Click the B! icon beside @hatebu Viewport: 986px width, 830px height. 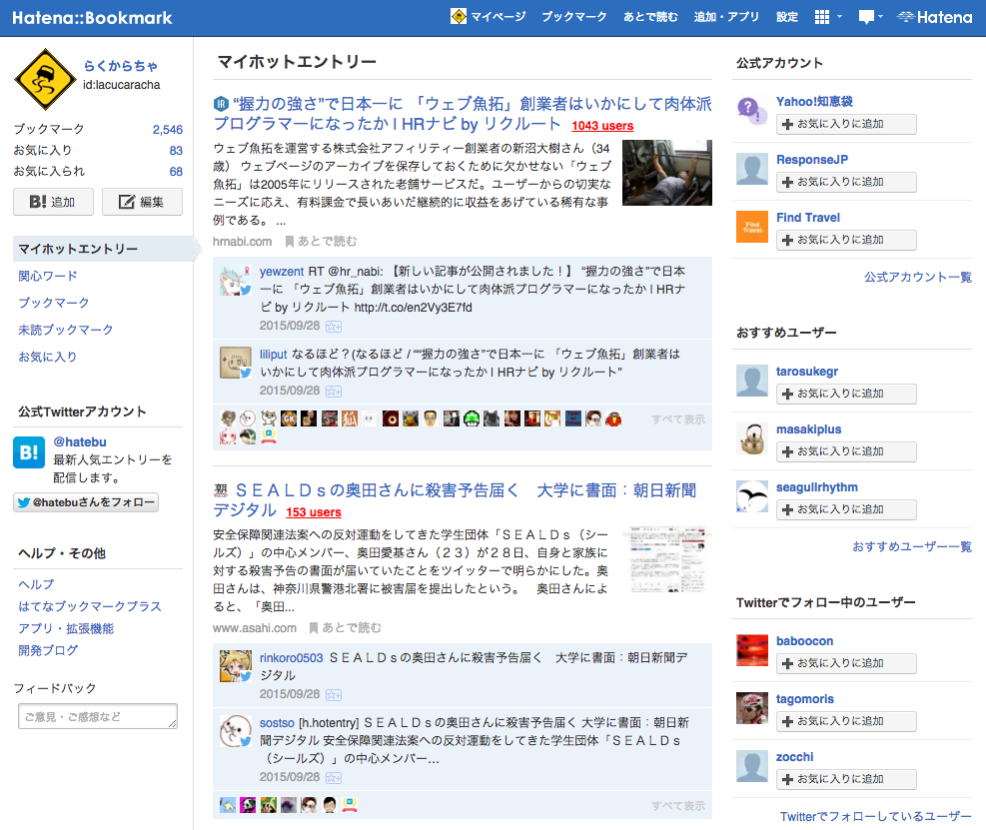pyautogui.click(x=29, y=452)
